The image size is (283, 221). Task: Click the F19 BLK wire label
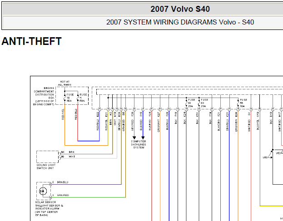(210, 118)
